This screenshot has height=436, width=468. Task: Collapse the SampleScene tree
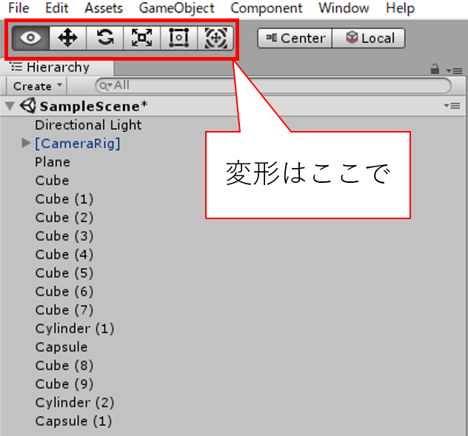[x=10, y=106]
